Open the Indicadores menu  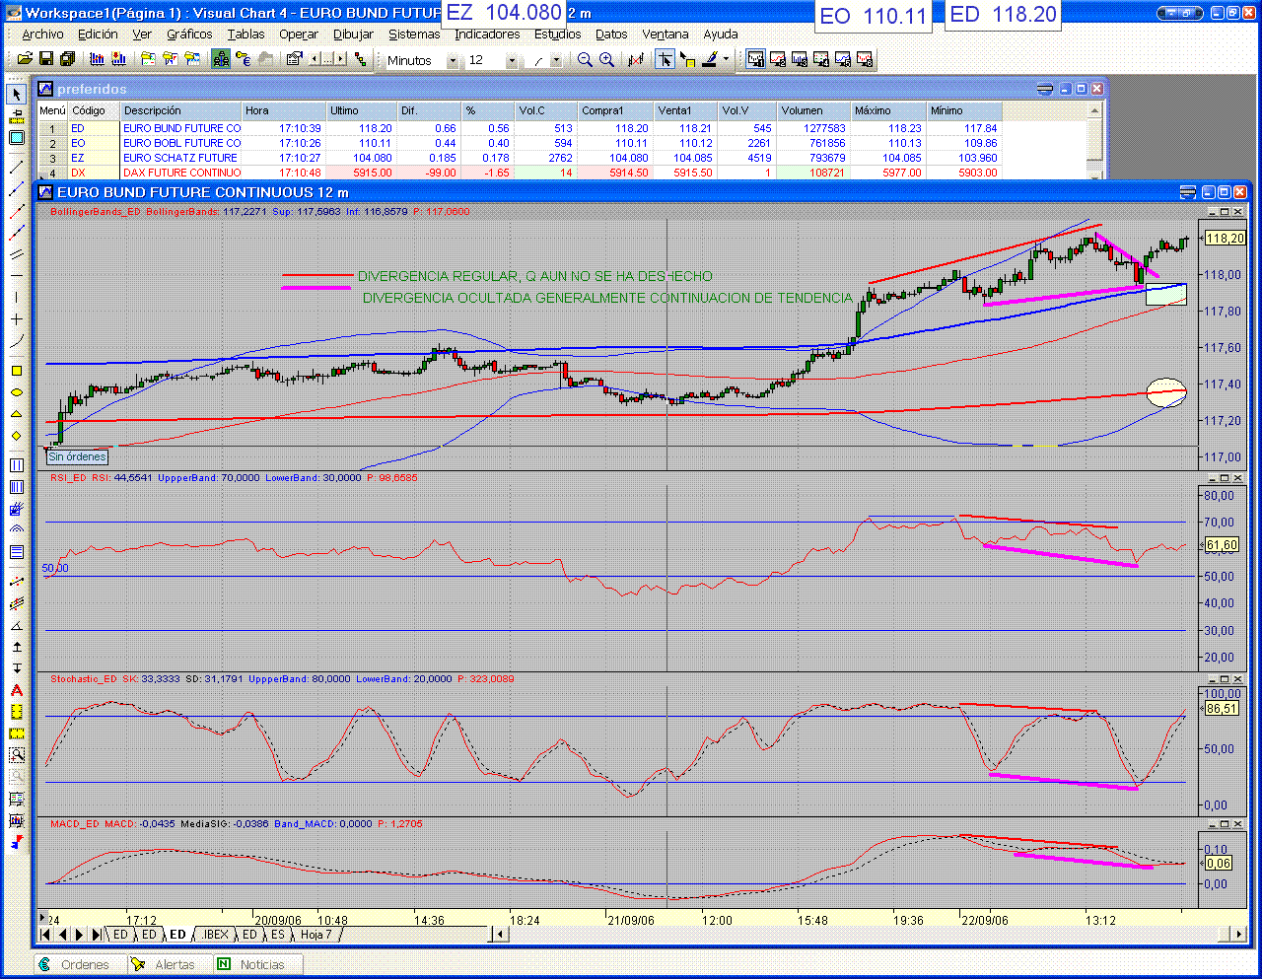487,35
